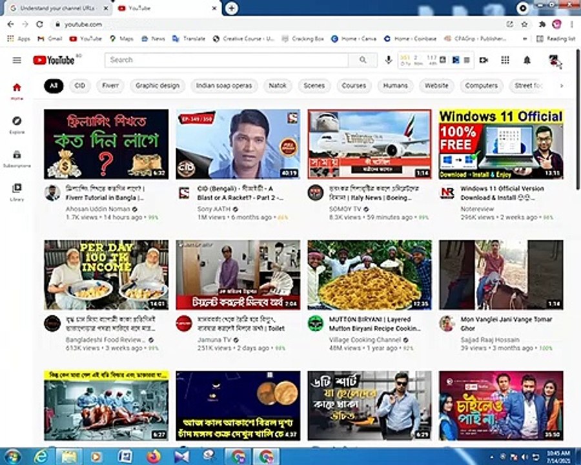The image size is (581, 465).
Task: Click the page vertical scrollbar
Action: [578, 119]
